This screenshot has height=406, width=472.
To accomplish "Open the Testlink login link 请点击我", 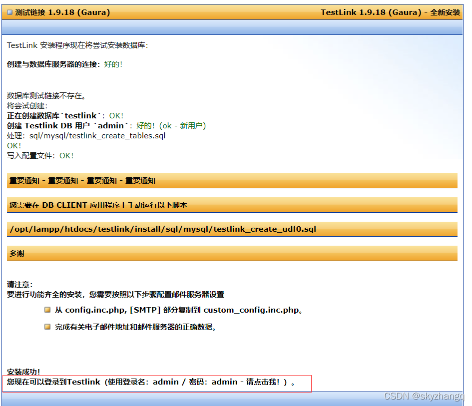I will tap(263, 382).
